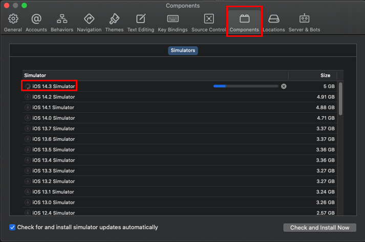Open the Behaviors preferences pane

[x=62, y=23]
